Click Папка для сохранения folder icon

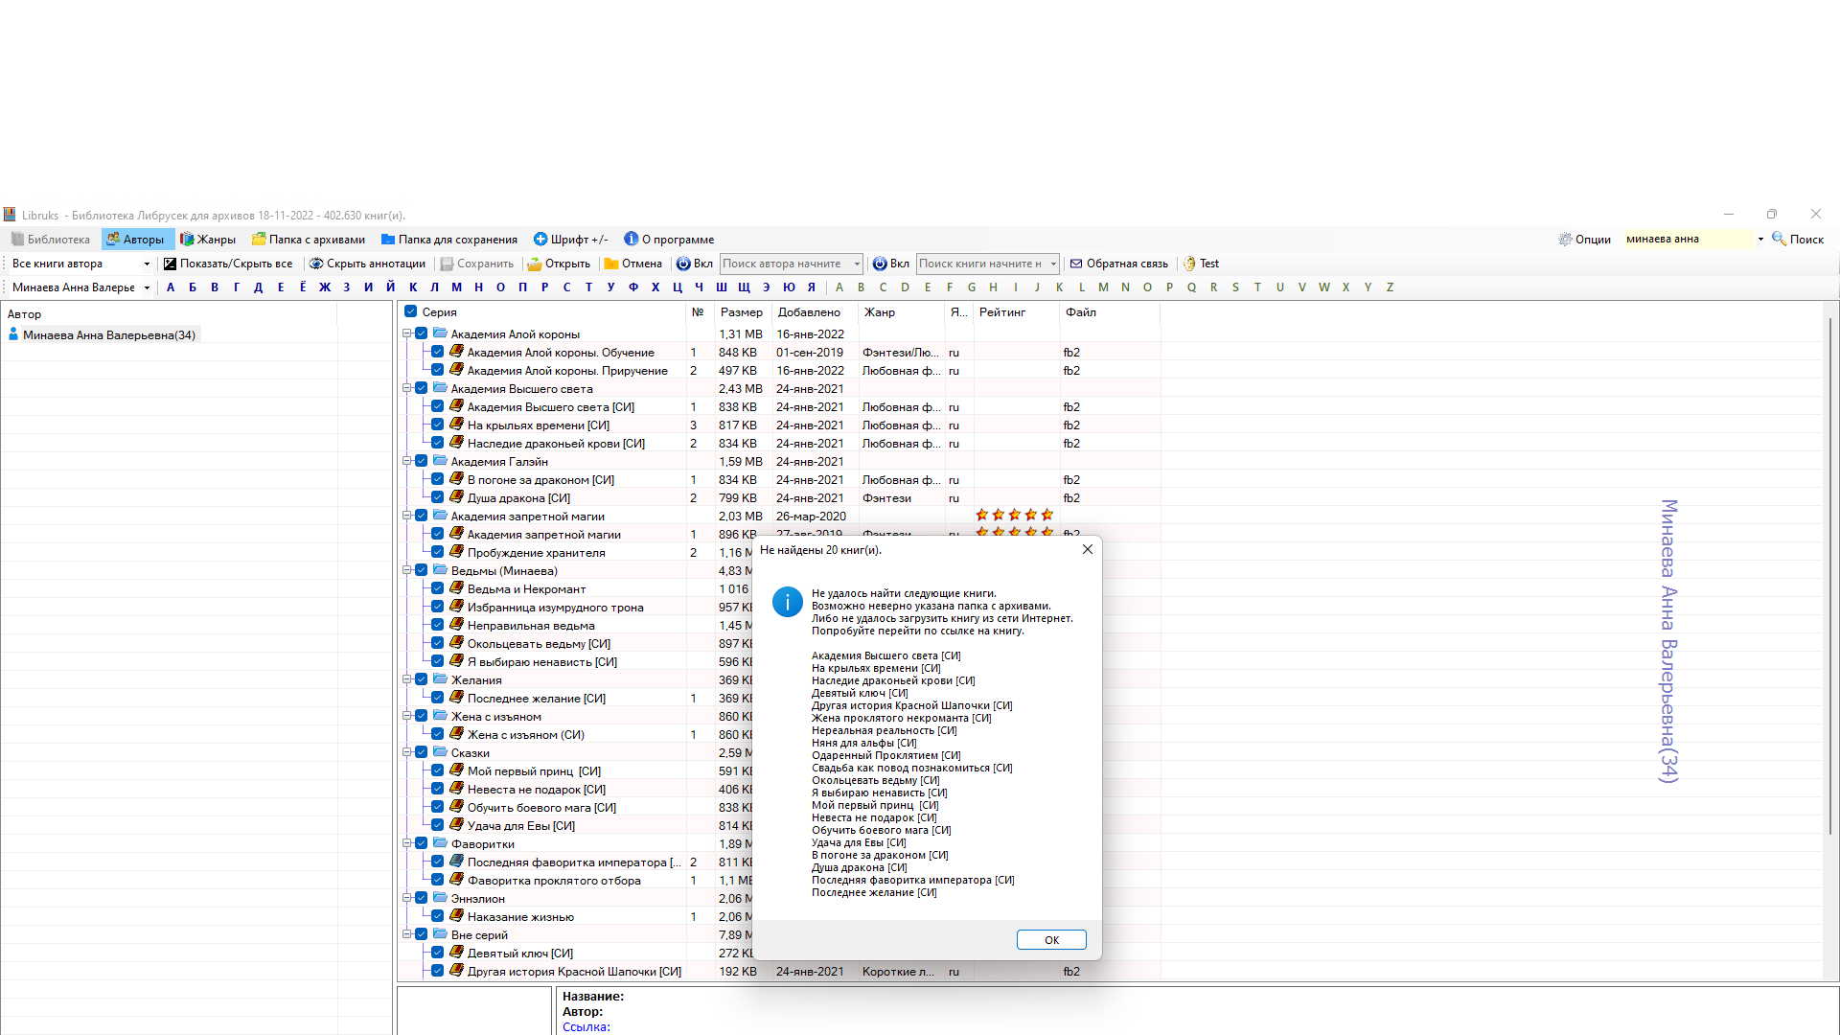pos(388,240)
